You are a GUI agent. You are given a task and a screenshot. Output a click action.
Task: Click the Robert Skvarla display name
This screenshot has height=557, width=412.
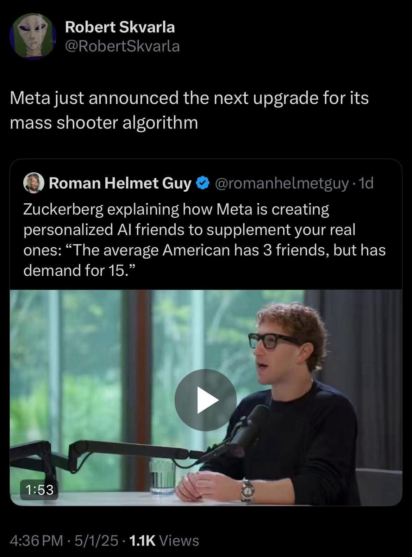coord(120,27)
